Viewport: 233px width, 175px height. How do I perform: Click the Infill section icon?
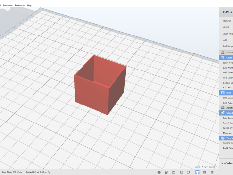coord(223,93)
